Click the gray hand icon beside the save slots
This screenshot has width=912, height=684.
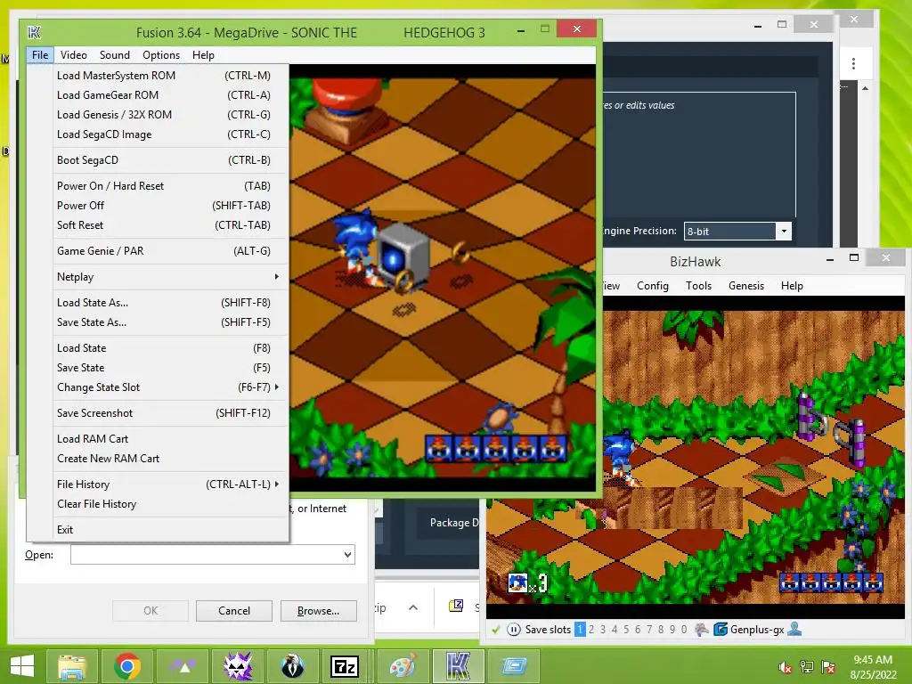click(702, 630)
